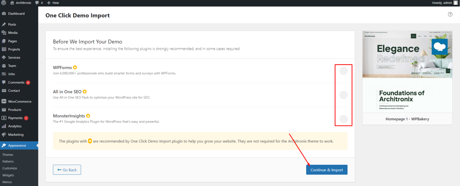Screen dimensions: 460x186
Task: Click the WooCommerce logo icon
Action: pos(4,101)
